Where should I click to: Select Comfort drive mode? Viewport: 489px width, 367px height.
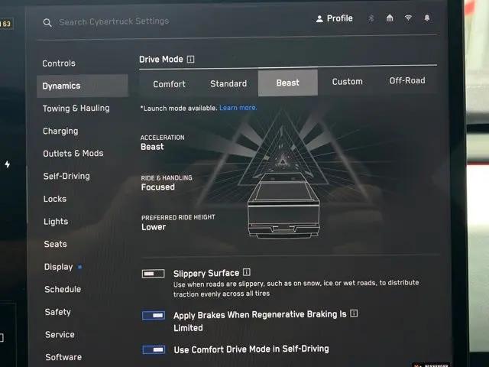click(x=170, y=84)
